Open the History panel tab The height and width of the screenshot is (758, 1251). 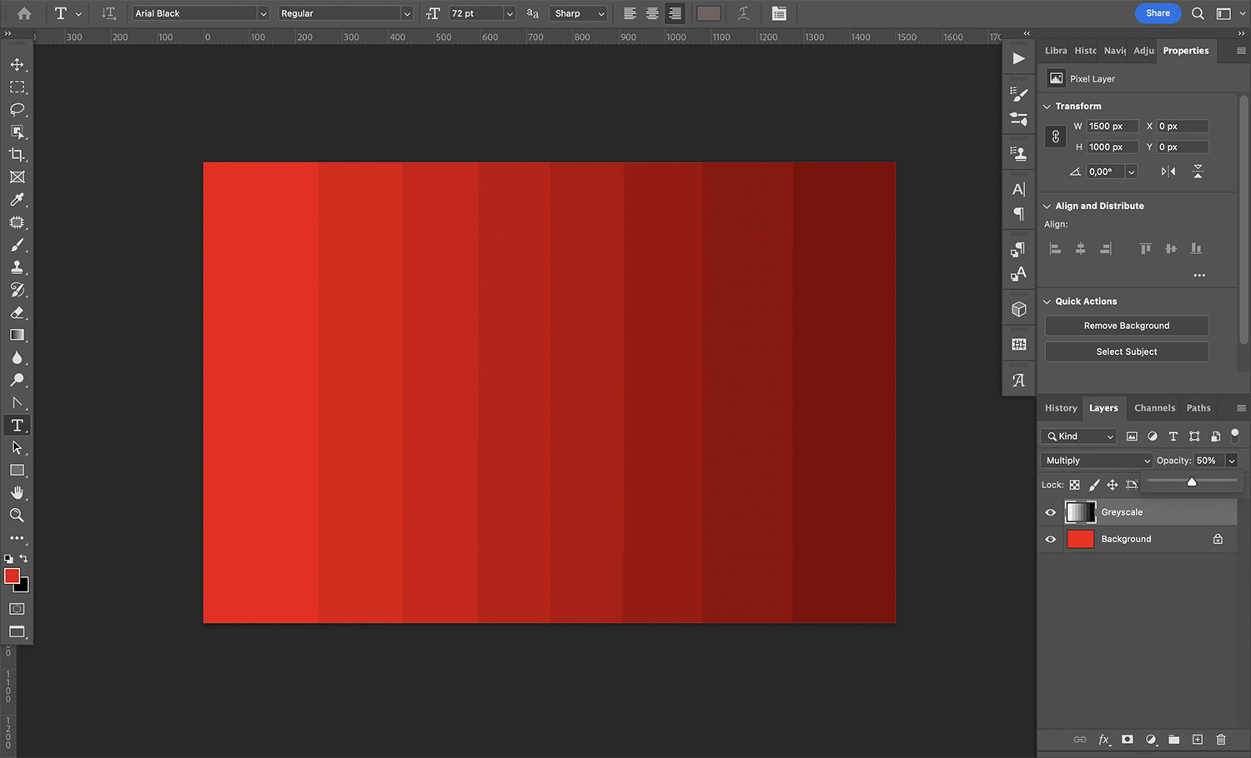[x=1060, y=407]
